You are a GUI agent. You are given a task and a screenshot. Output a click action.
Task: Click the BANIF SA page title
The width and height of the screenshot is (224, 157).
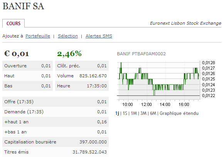coord(23,6)
